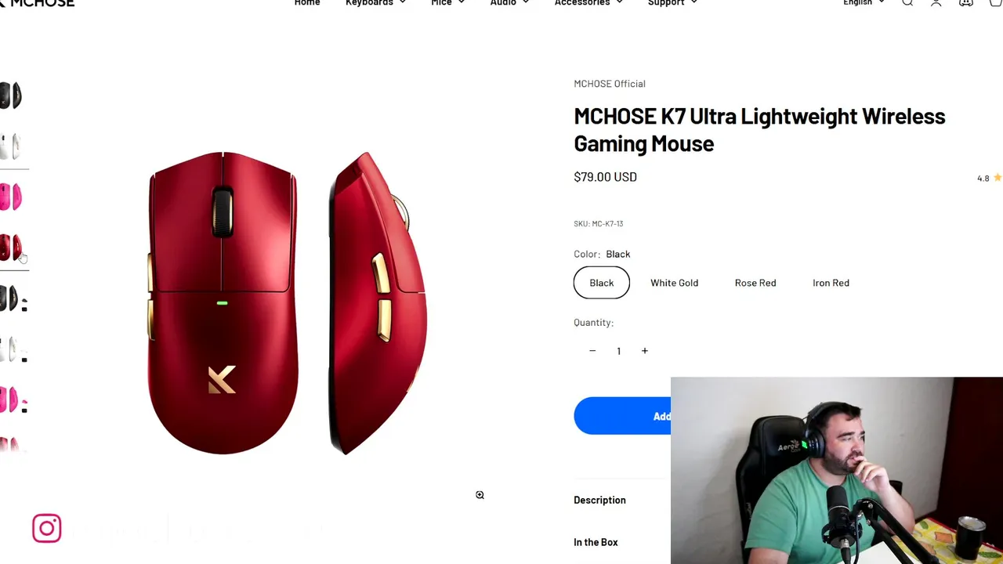Decrease quantity with minus icon
Image resolution: width=1003 pixels, height=564 pixels.
point(592,351)
